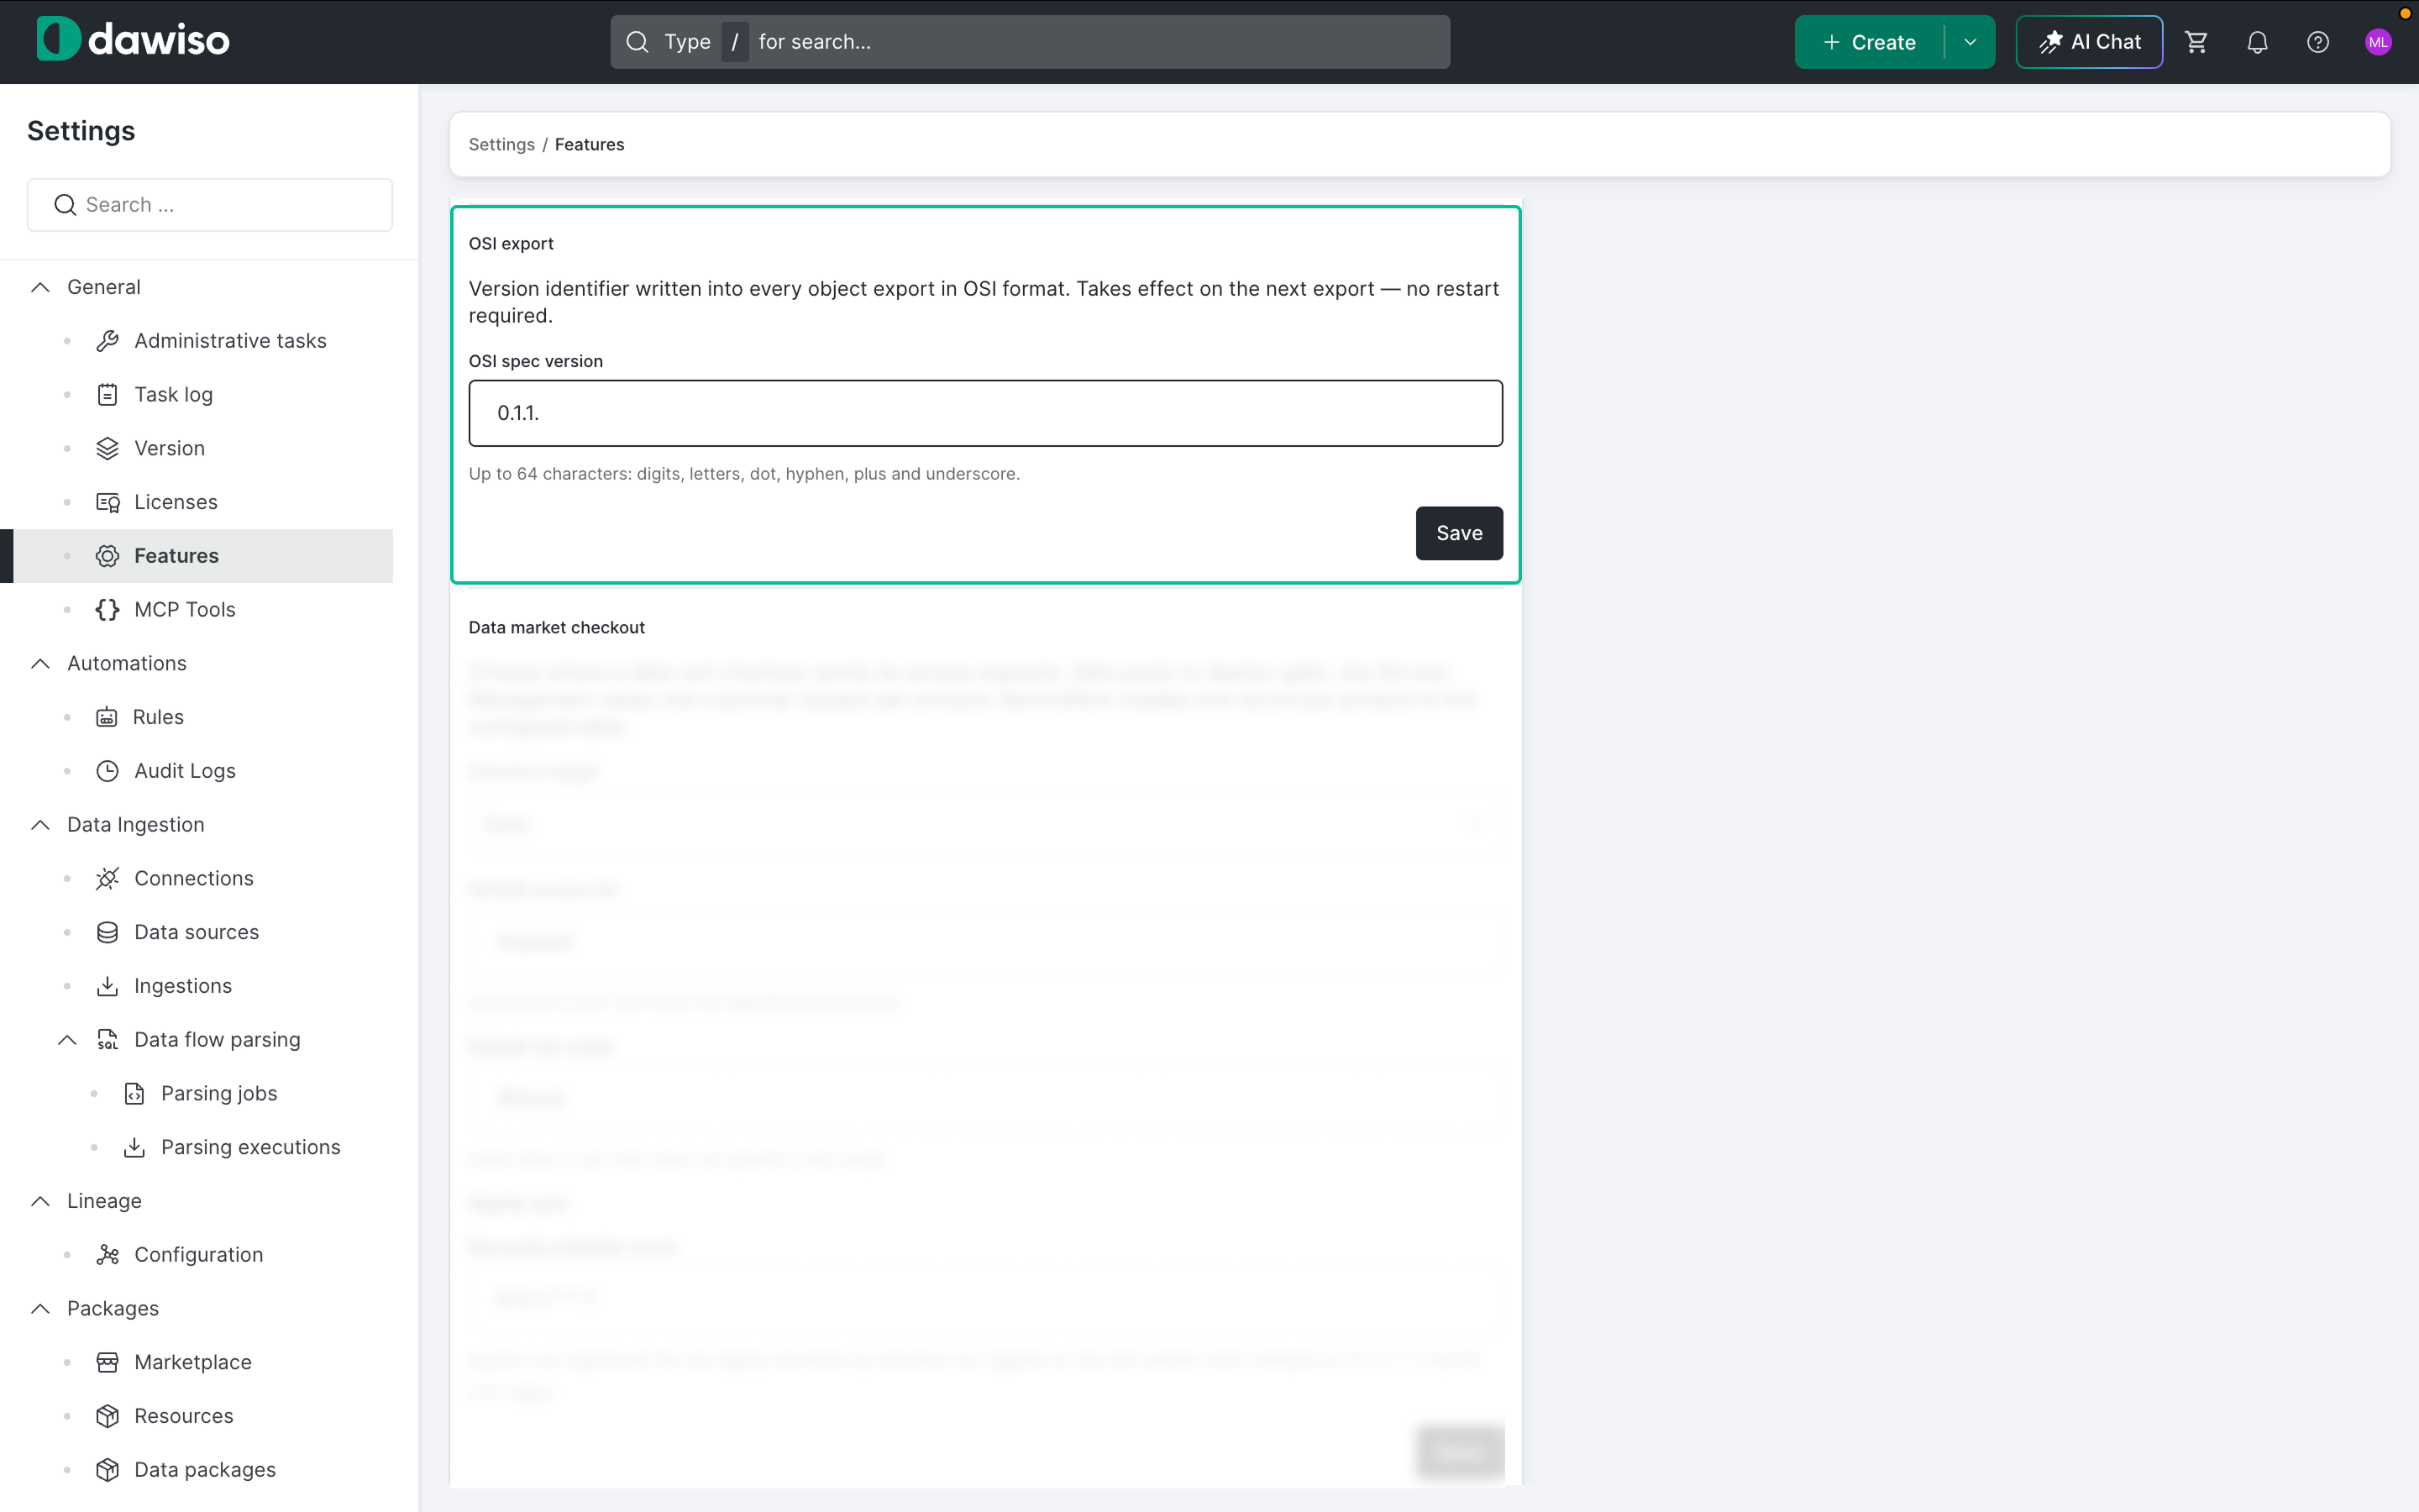Screen dimensions: 2419x1512
Task: Click the Licenses certificate icon
Action: coord(107,502)
